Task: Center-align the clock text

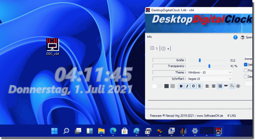Action: (x=213, y=86)
